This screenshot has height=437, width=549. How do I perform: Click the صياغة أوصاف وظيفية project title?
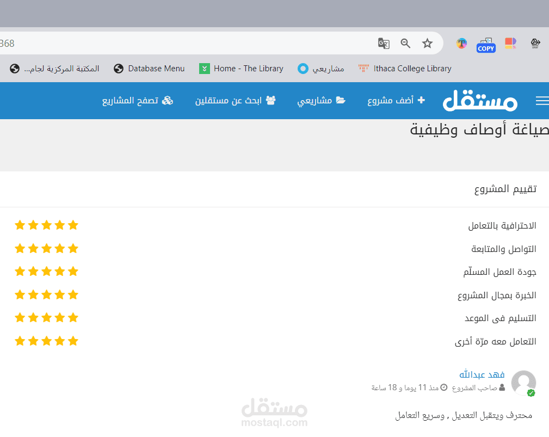479,130
